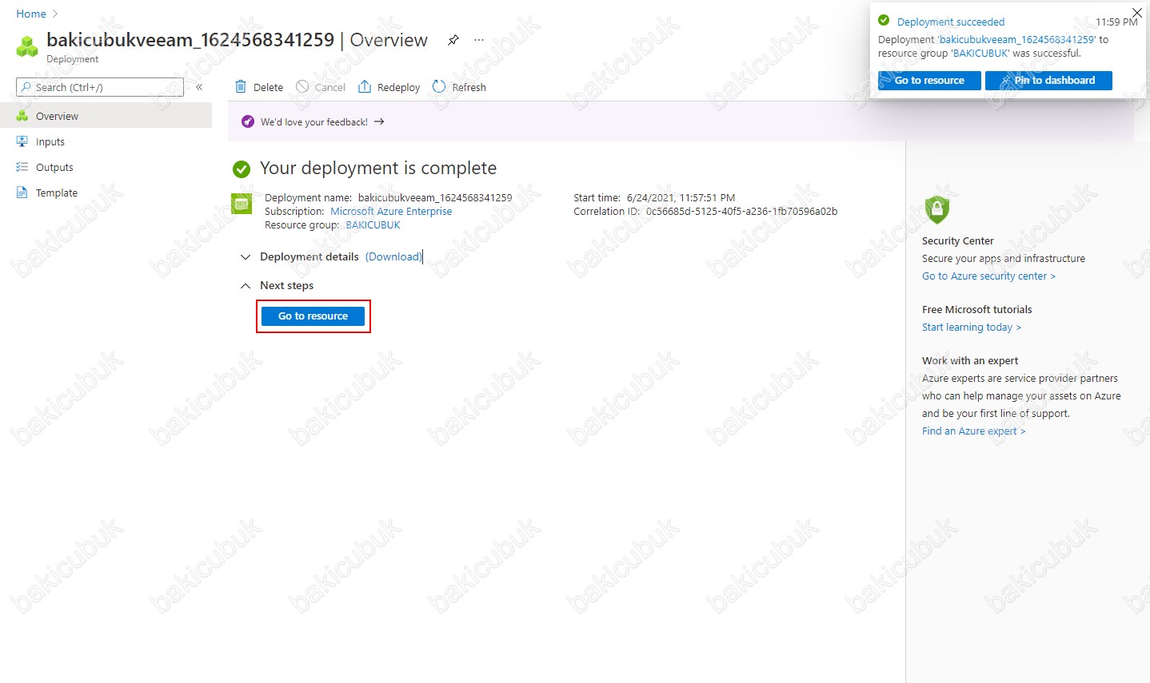Click Pin to dashboard button
This screenshot has height=683, width=1150.
(x=1048, y=81)
